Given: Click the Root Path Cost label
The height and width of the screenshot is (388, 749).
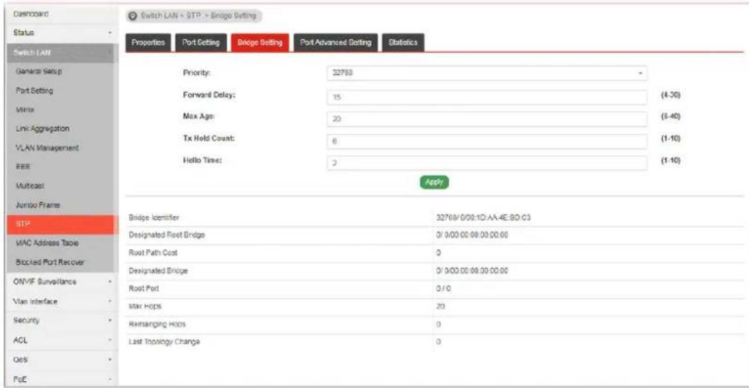Looking at the screenshot, I should [153, 253].
